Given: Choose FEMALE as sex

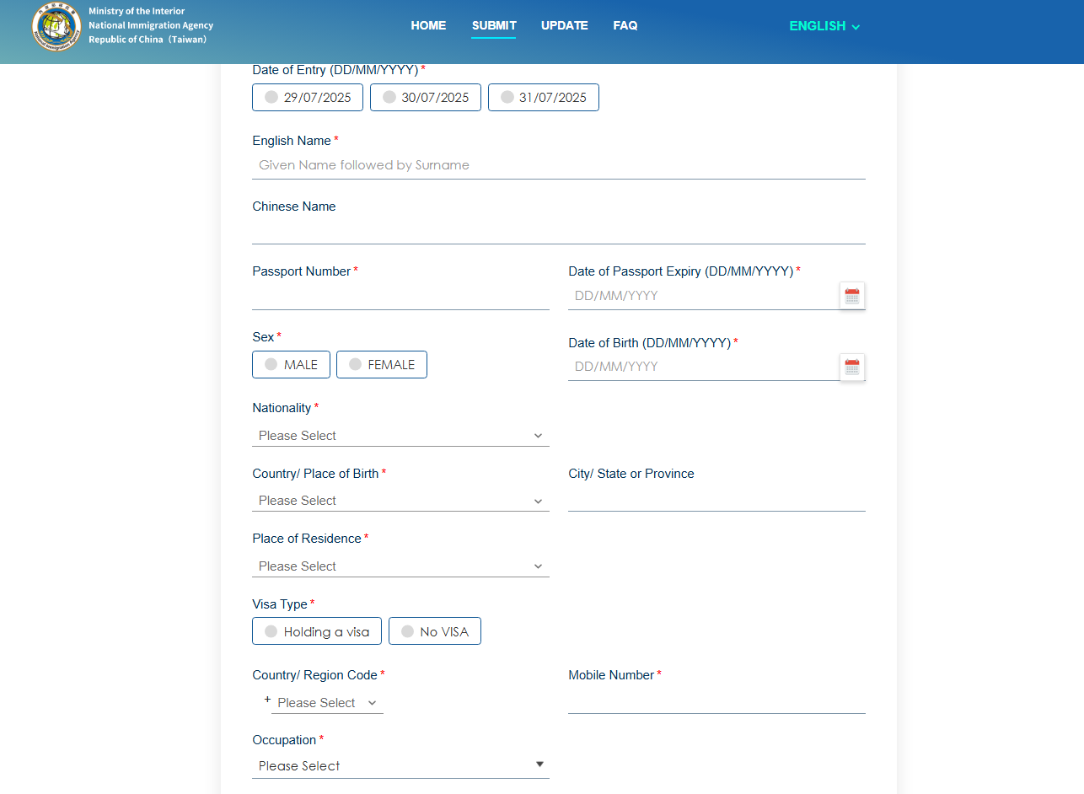Looking at the screenshot, I should click(x=382, y=365).
